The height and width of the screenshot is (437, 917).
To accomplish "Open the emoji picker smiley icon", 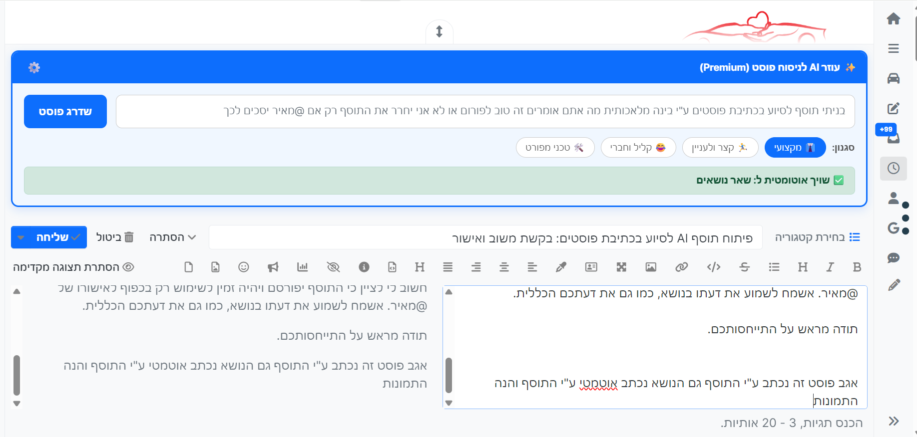I will pos(244,267).
